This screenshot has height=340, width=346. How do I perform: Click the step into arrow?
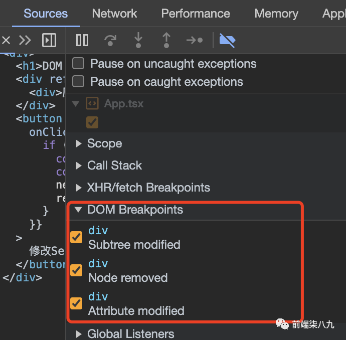coord(137,40)
